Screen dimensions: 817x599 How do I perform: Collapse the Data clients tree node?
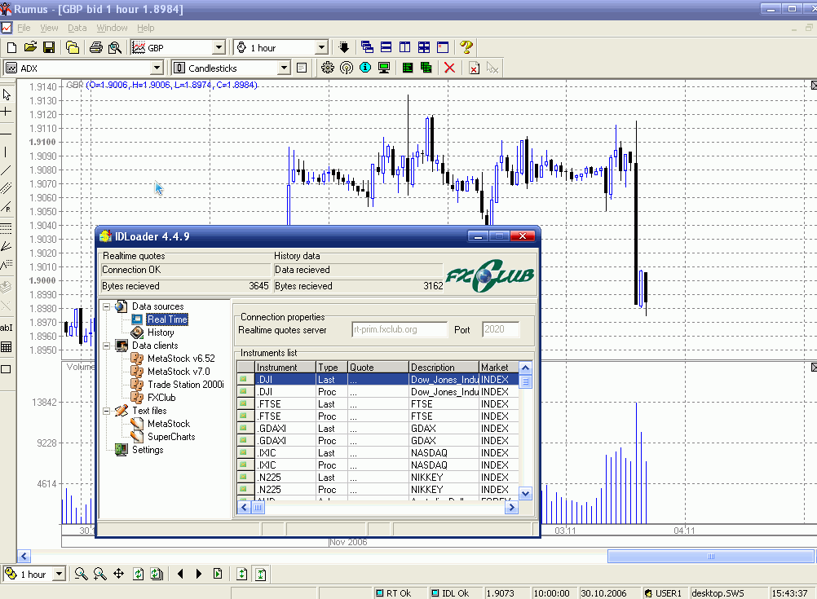[x=106, y=346]
